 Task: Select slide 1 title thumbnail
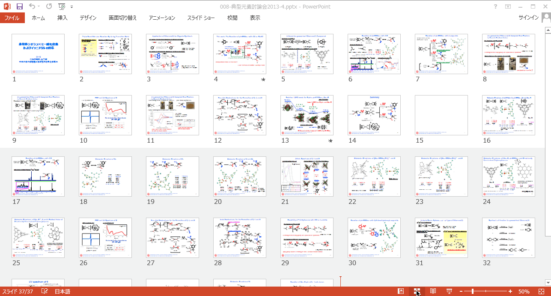tap(38, 54)
